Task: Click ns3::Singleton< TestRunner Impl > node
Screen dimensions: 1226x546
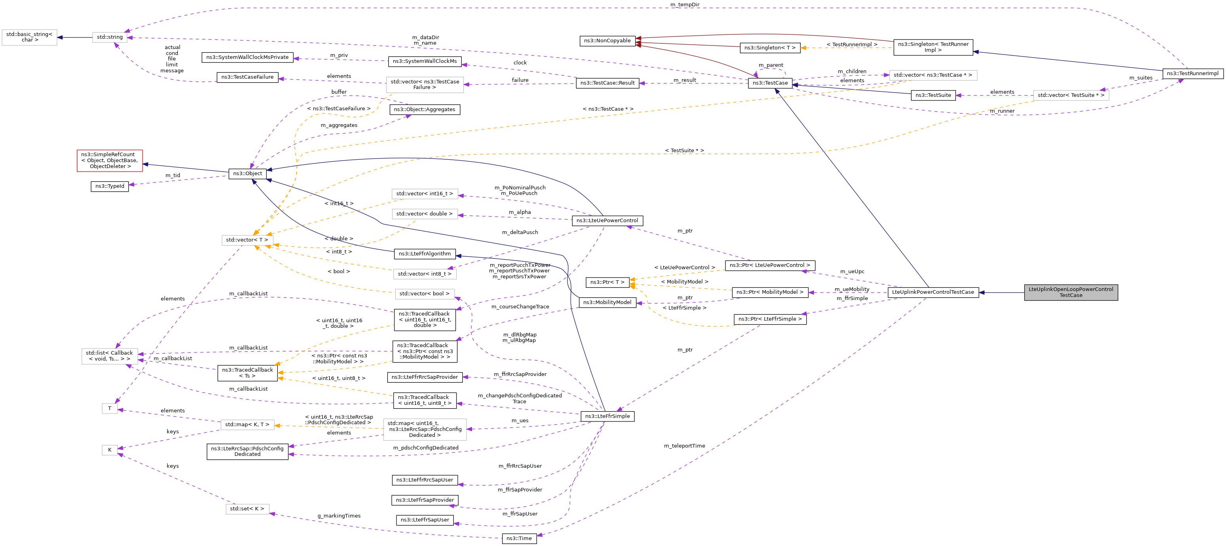Action: [933, 47]
